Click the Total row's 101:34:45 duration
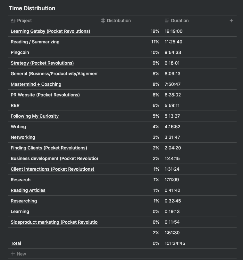This screenshot has height=260, width=243. 175,243
